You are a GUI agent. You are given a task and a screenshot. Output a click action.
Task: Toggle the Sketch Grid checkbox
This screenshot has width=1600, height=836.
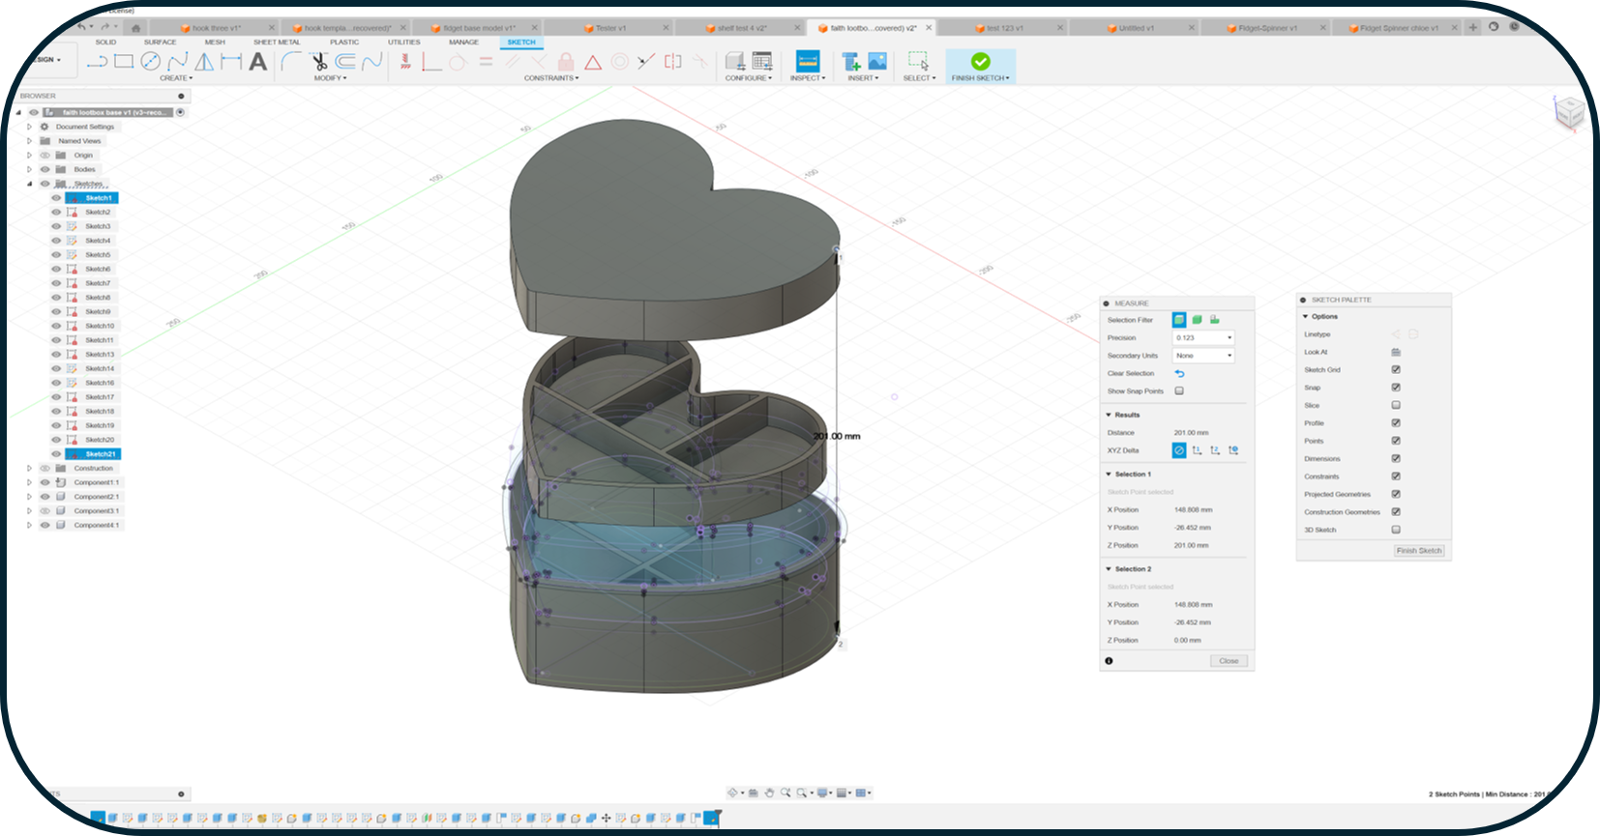(x=1396, y=369)
